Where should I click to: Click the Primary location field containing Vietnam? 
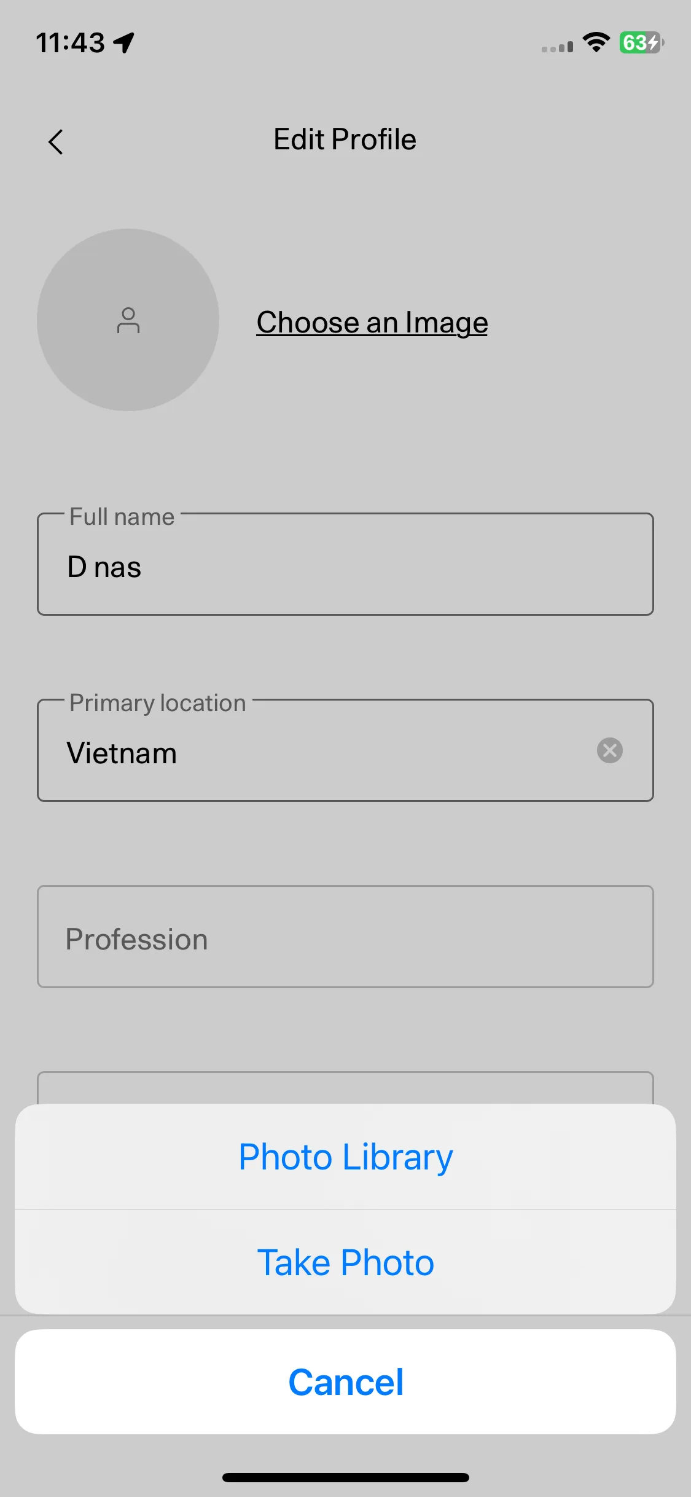click(345, 750)
